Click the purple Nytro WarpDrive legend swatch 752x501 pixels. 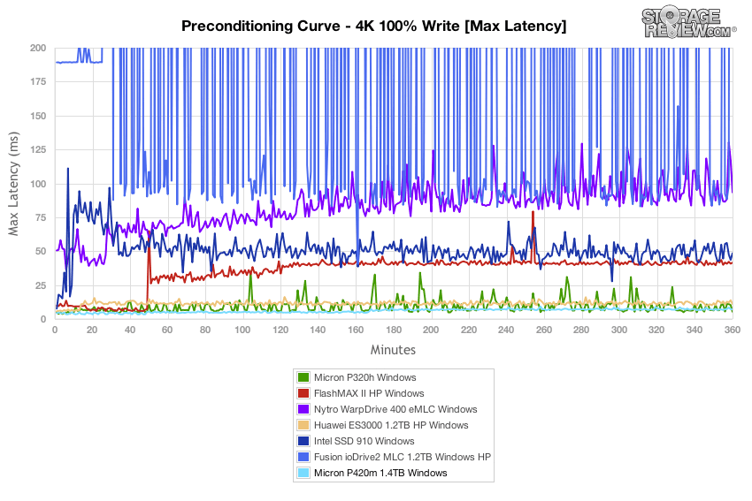pos(303,409)
